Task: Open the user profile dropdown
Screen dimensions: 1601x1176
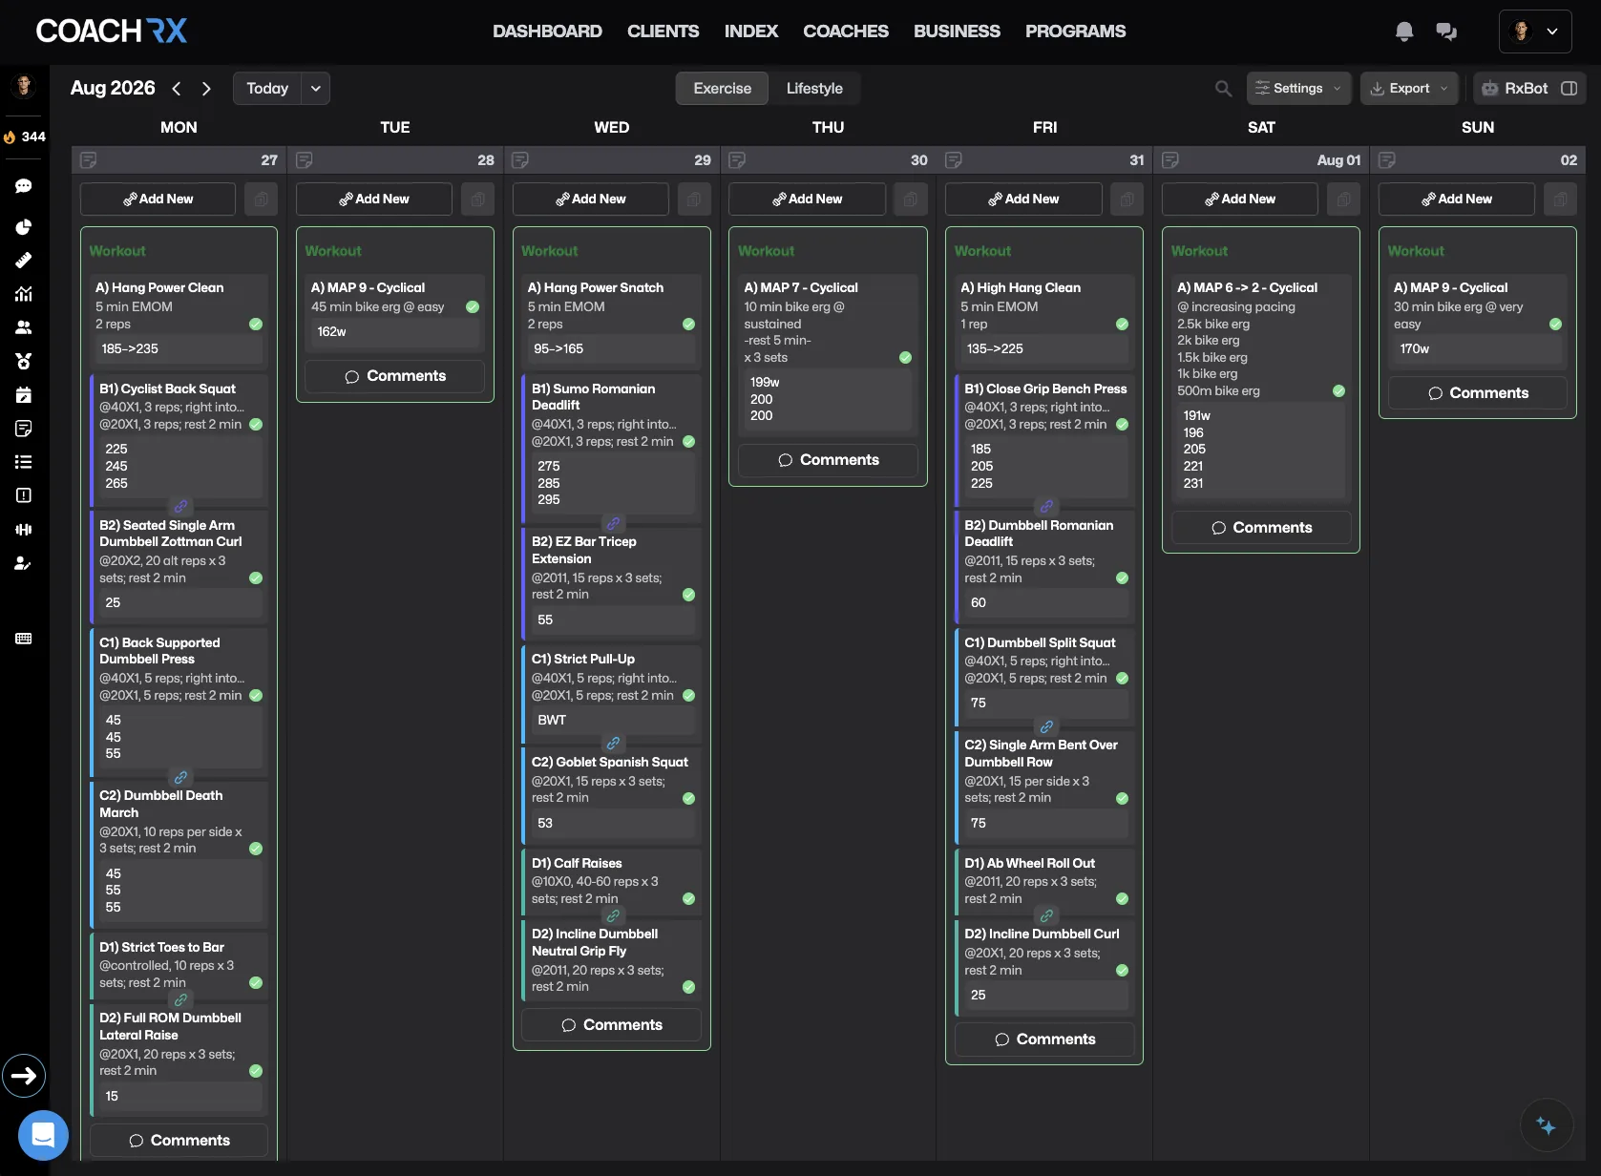Action: click(x=1535, y=31)
